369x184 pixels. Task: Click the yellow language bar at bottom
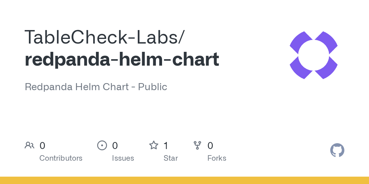(184, 180)
